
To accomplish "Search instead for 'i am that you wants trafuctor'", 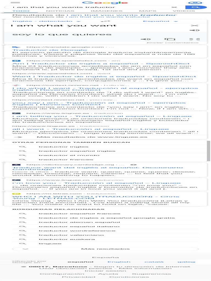I will [x=108, y=17].
